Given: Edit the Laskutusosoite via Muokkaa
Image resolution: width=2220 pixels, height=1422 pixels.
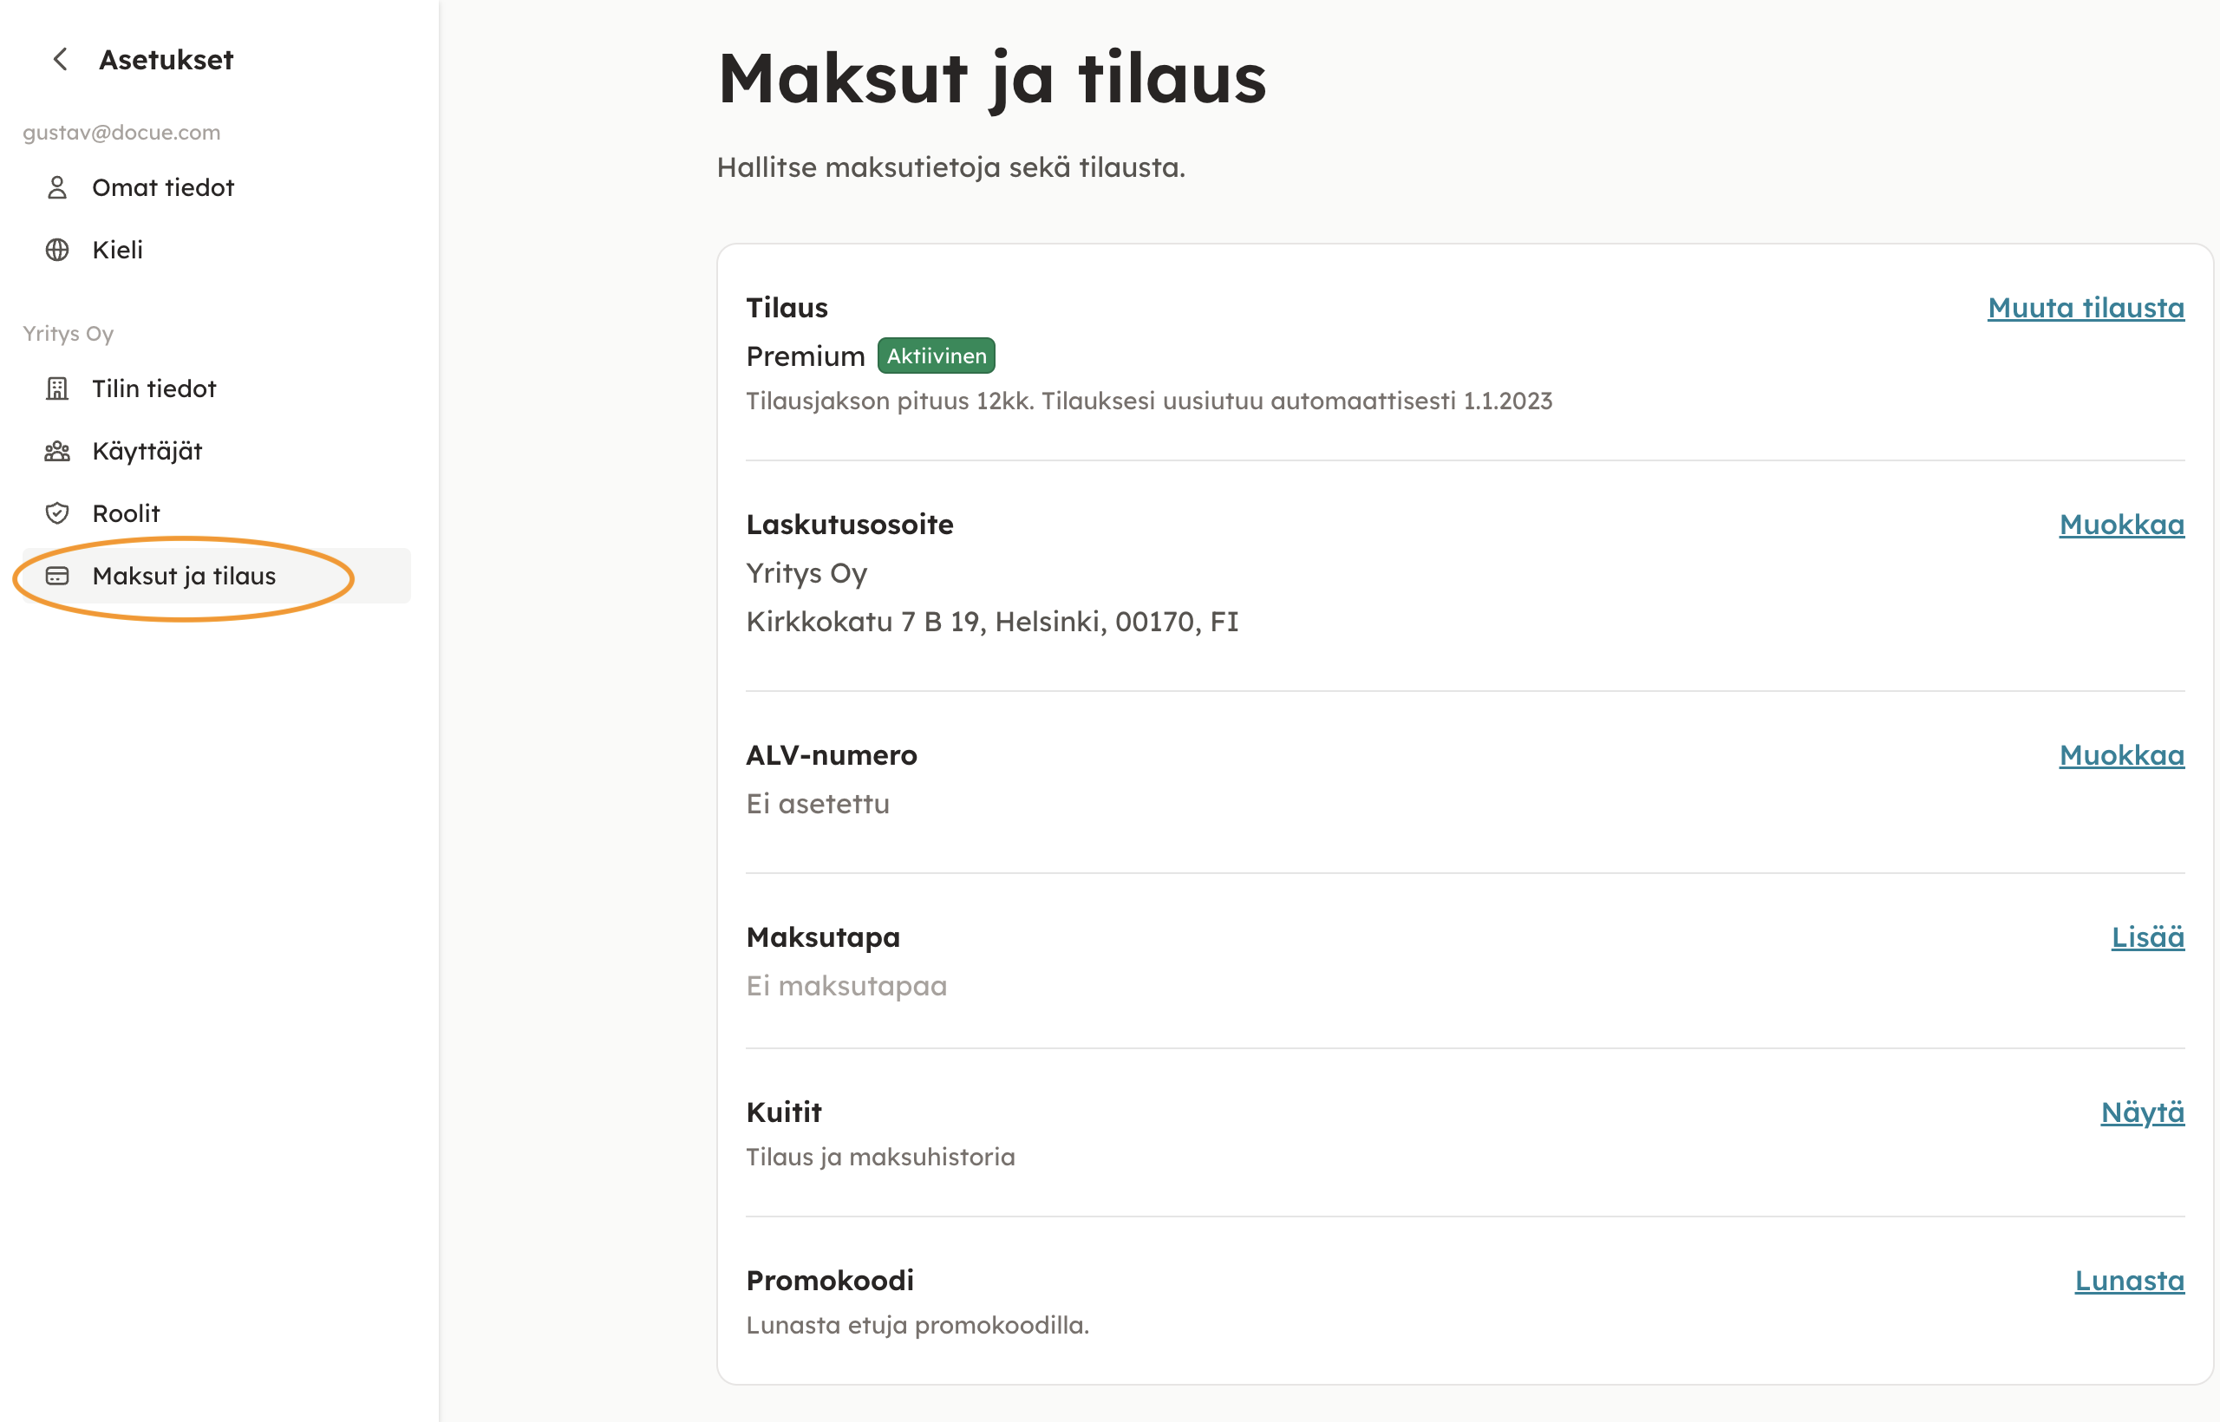Looking at the screenshot, I should (x=2121, y=525).
